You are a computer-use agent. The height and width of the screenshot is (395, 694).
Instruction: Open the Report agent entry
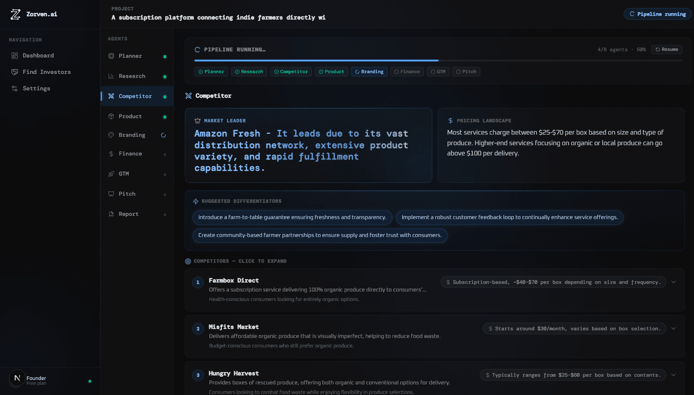coord(137,214)
